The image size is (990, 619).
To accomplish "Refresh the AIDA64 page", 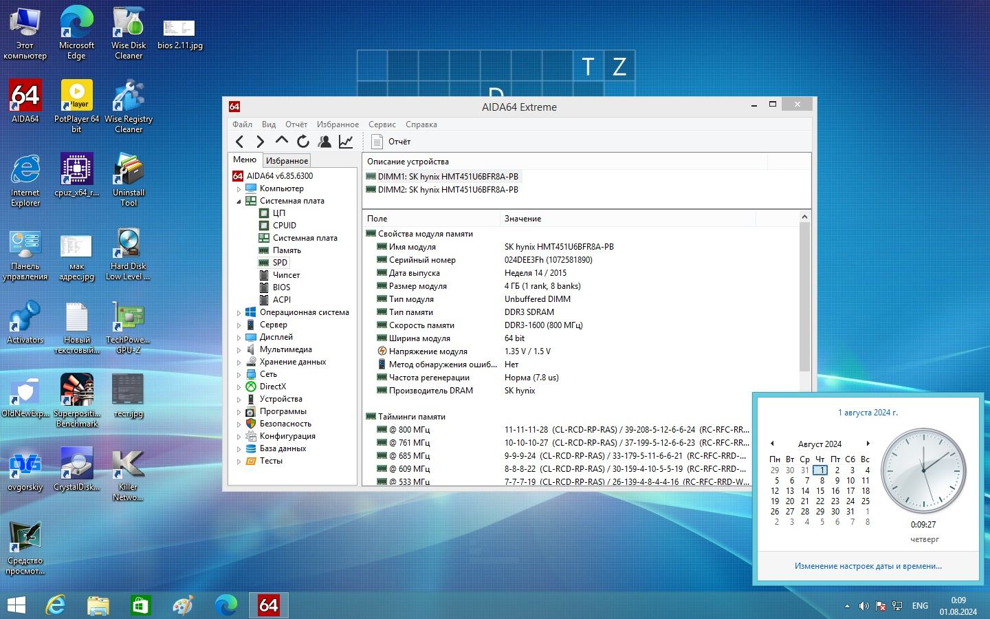I will (x=303, y=142).
